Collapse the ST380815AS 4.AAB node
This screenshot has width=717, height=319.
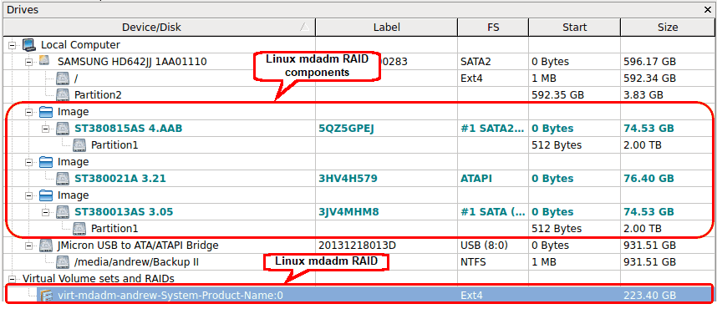point(45,129)
